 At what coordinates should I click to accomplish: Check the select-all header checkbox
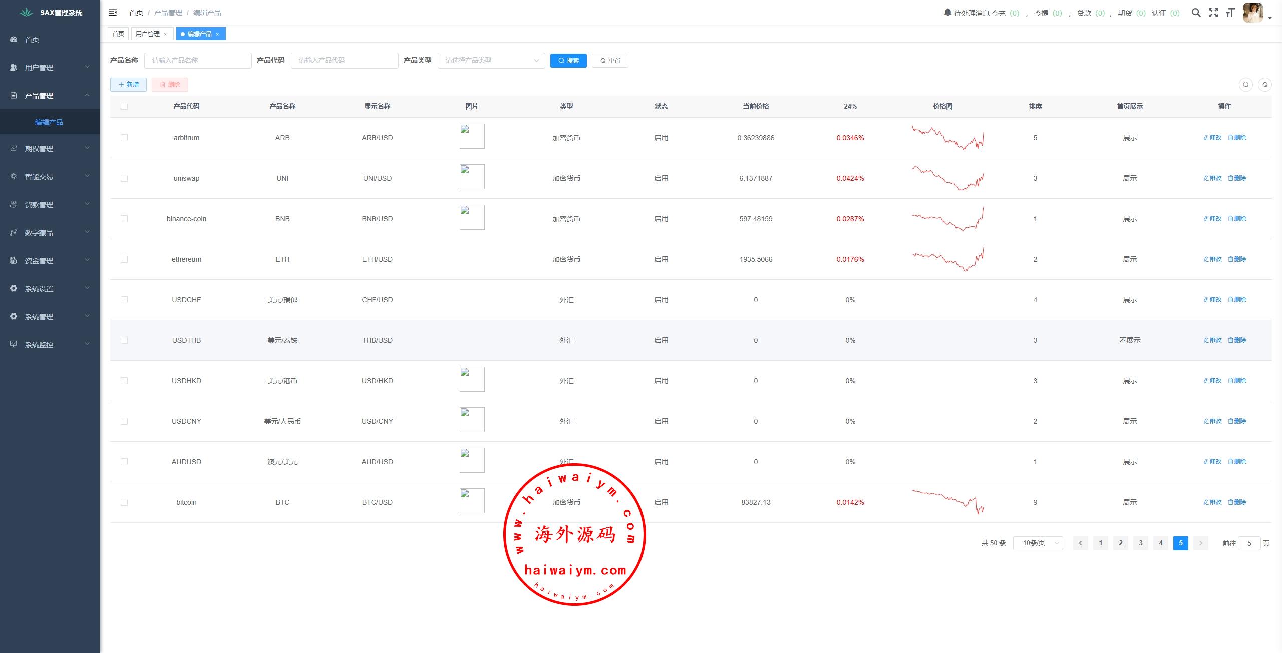[124, 106]
